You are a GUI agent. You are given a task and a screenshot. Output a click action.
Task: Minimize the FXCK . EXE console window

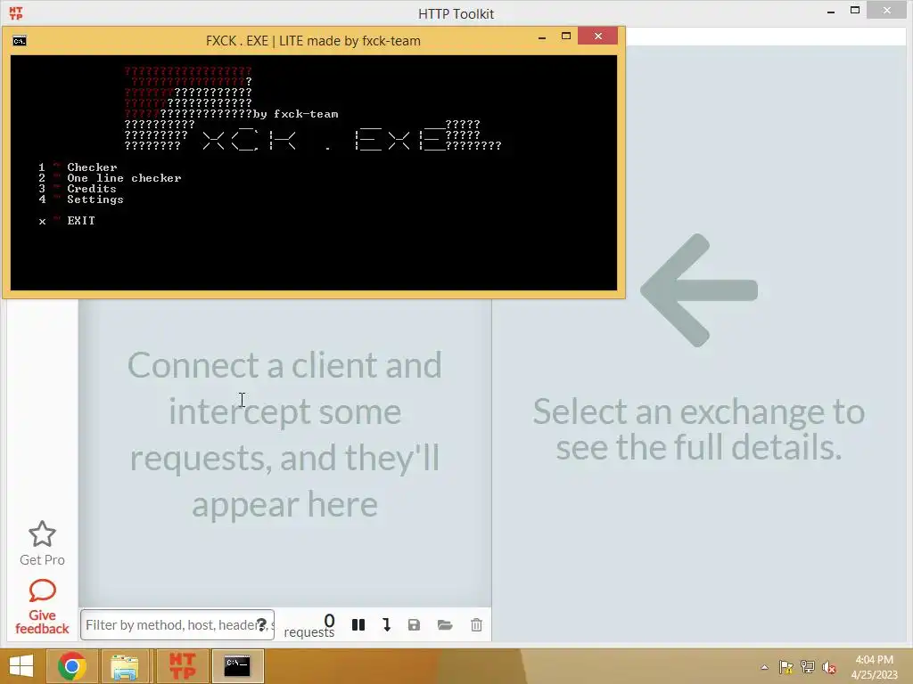542,37
